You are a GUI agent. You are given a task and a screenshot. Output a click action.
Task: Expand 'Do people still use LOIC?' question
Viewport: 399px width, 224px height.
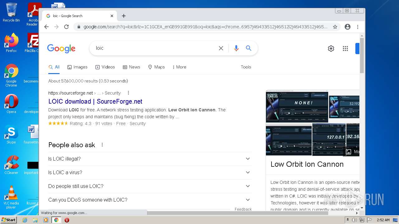[150, 186]
